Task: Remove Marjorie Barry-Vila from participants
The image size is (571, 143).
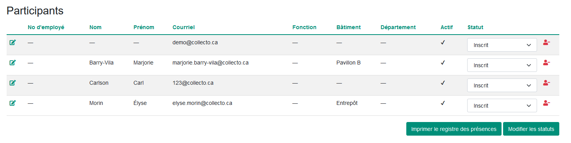Action: (x=546, y=63)
